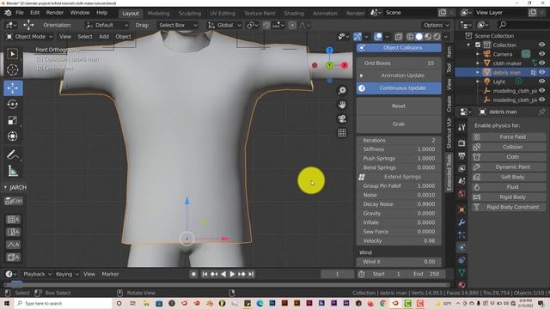Select the Measure tool
Screen dimensions: 550x309
tap(13, 171)
